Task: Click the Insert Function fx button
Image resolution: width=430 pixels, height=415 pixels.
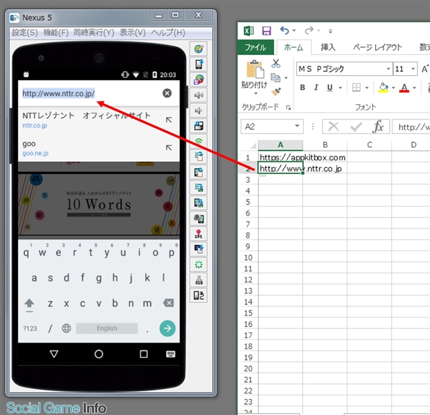Action: 378,127
